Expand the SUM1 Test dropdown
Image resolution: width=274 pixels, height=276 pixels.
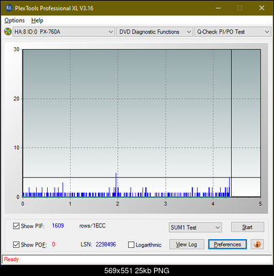196,227
